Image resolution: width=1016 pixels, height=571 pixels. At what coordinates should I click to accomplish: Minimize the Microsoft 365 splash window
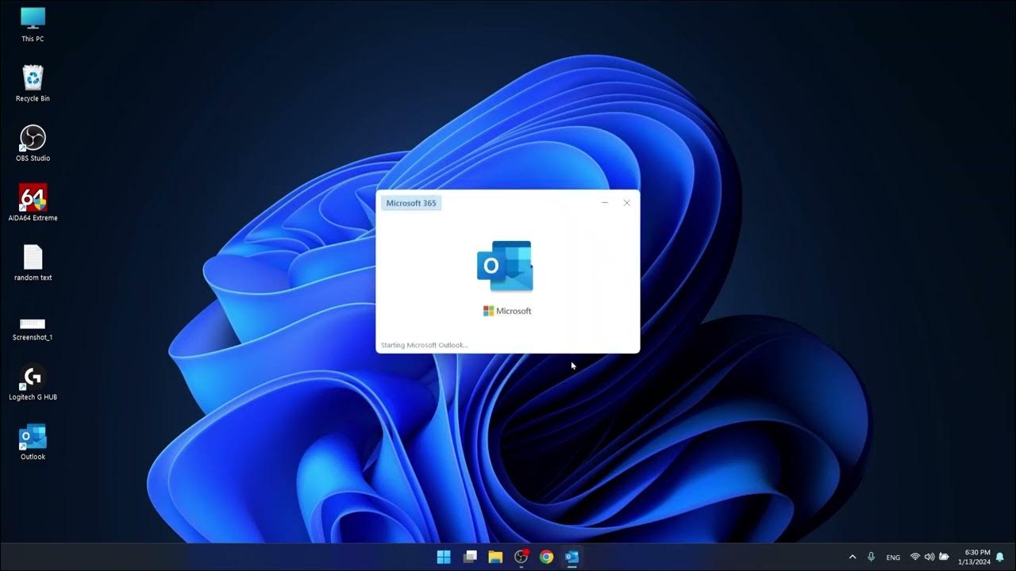click(605, 203)
